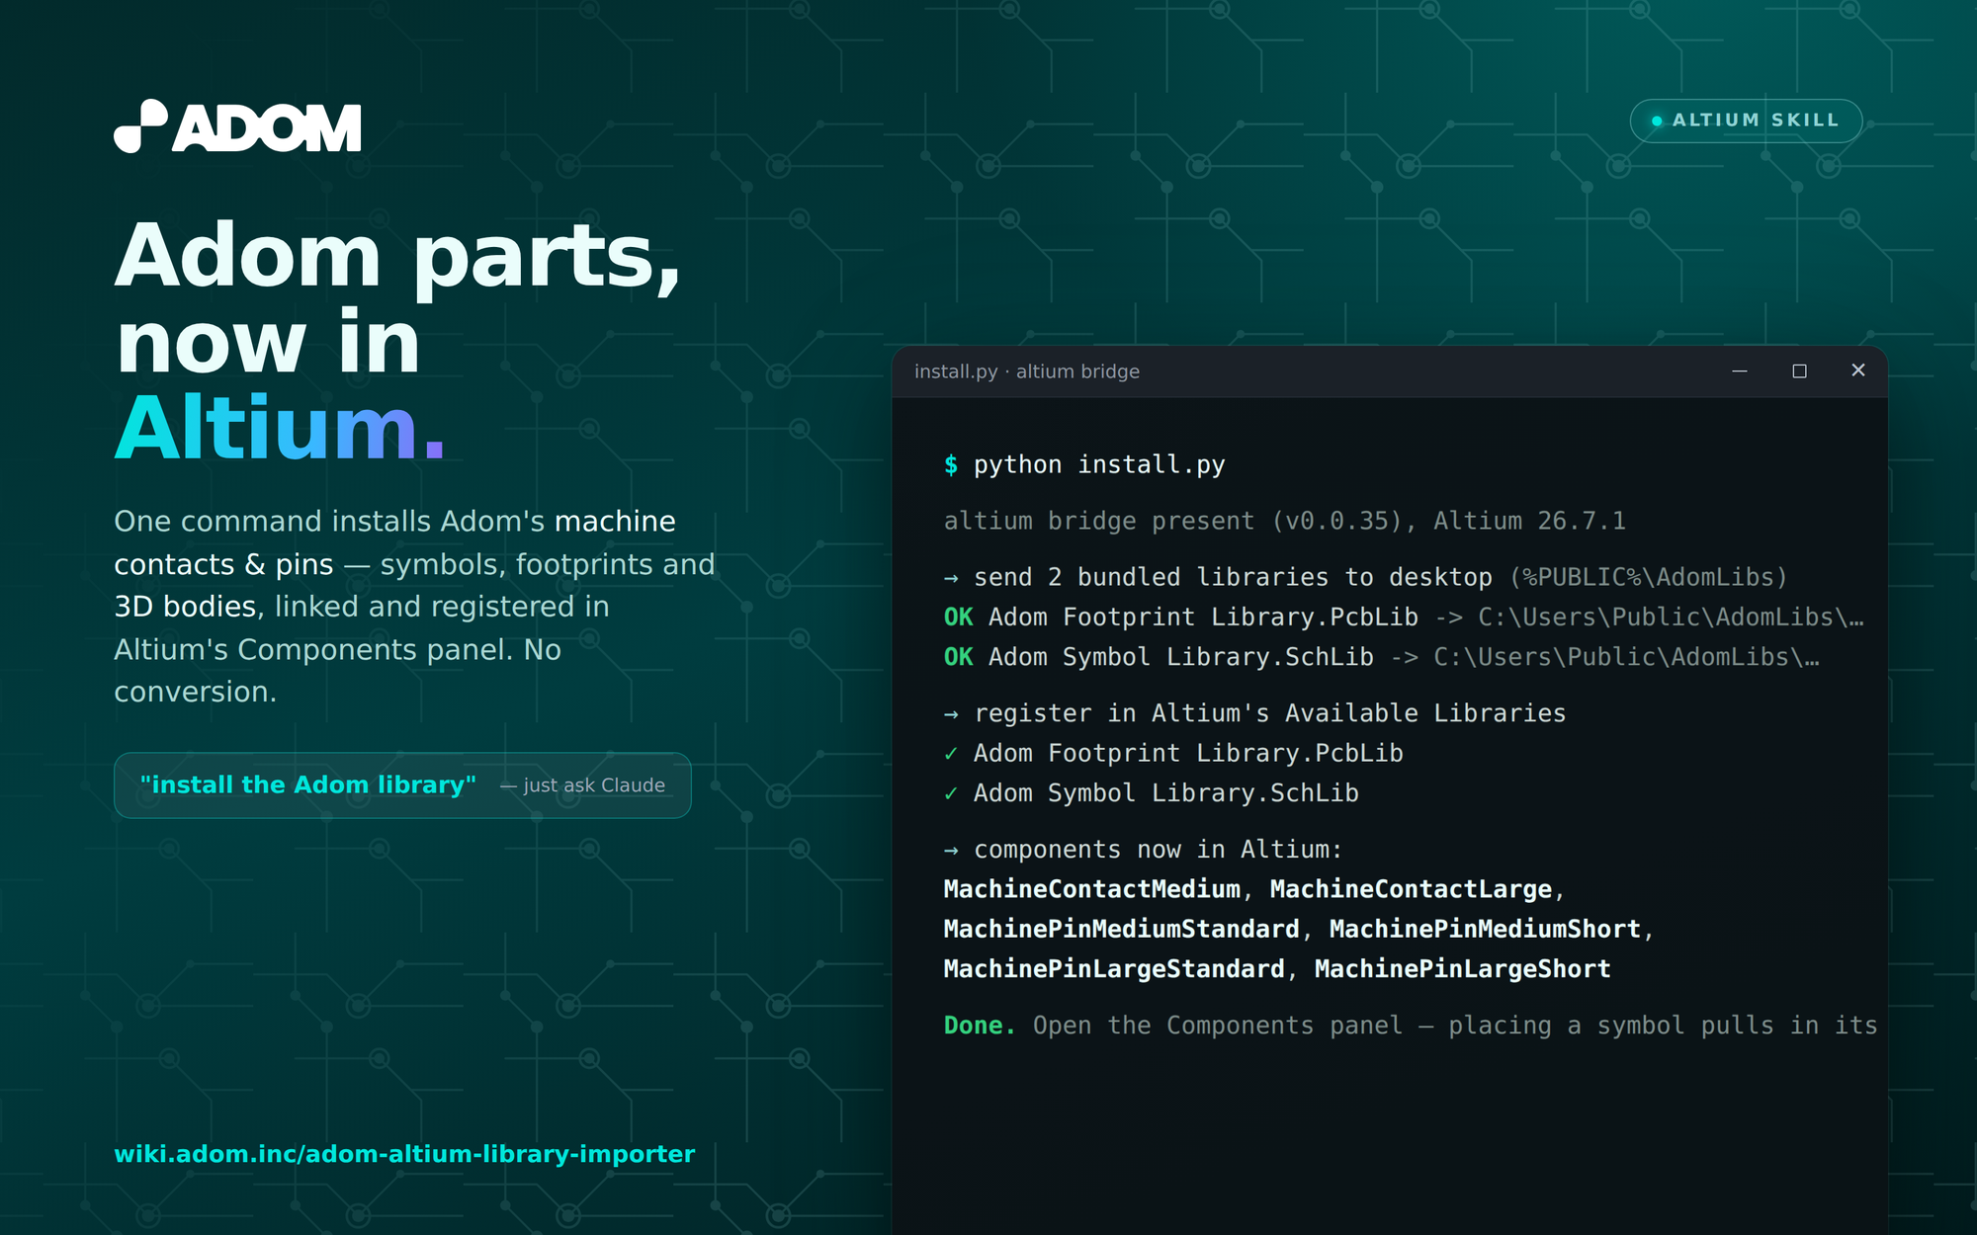The height and width of the screenshot is (1235, 1977).
Task: Click the "$ python install.py" command line
Action: pyautogui.click(x=1084, y=464)
